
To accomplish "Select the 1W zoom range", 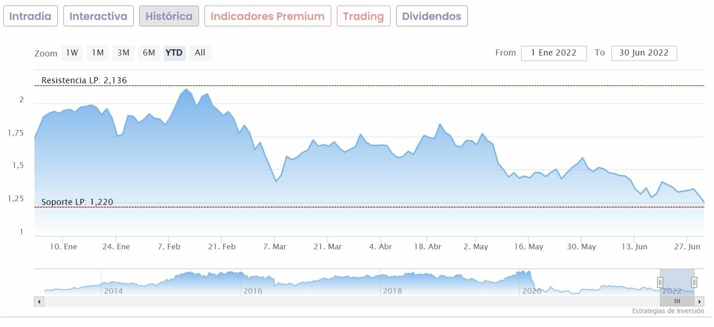I will [x=72, y=53].
